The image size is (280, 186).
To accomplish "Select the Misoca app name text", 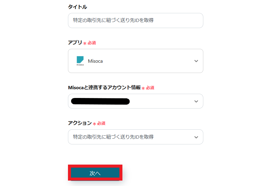I will (95, 61).
